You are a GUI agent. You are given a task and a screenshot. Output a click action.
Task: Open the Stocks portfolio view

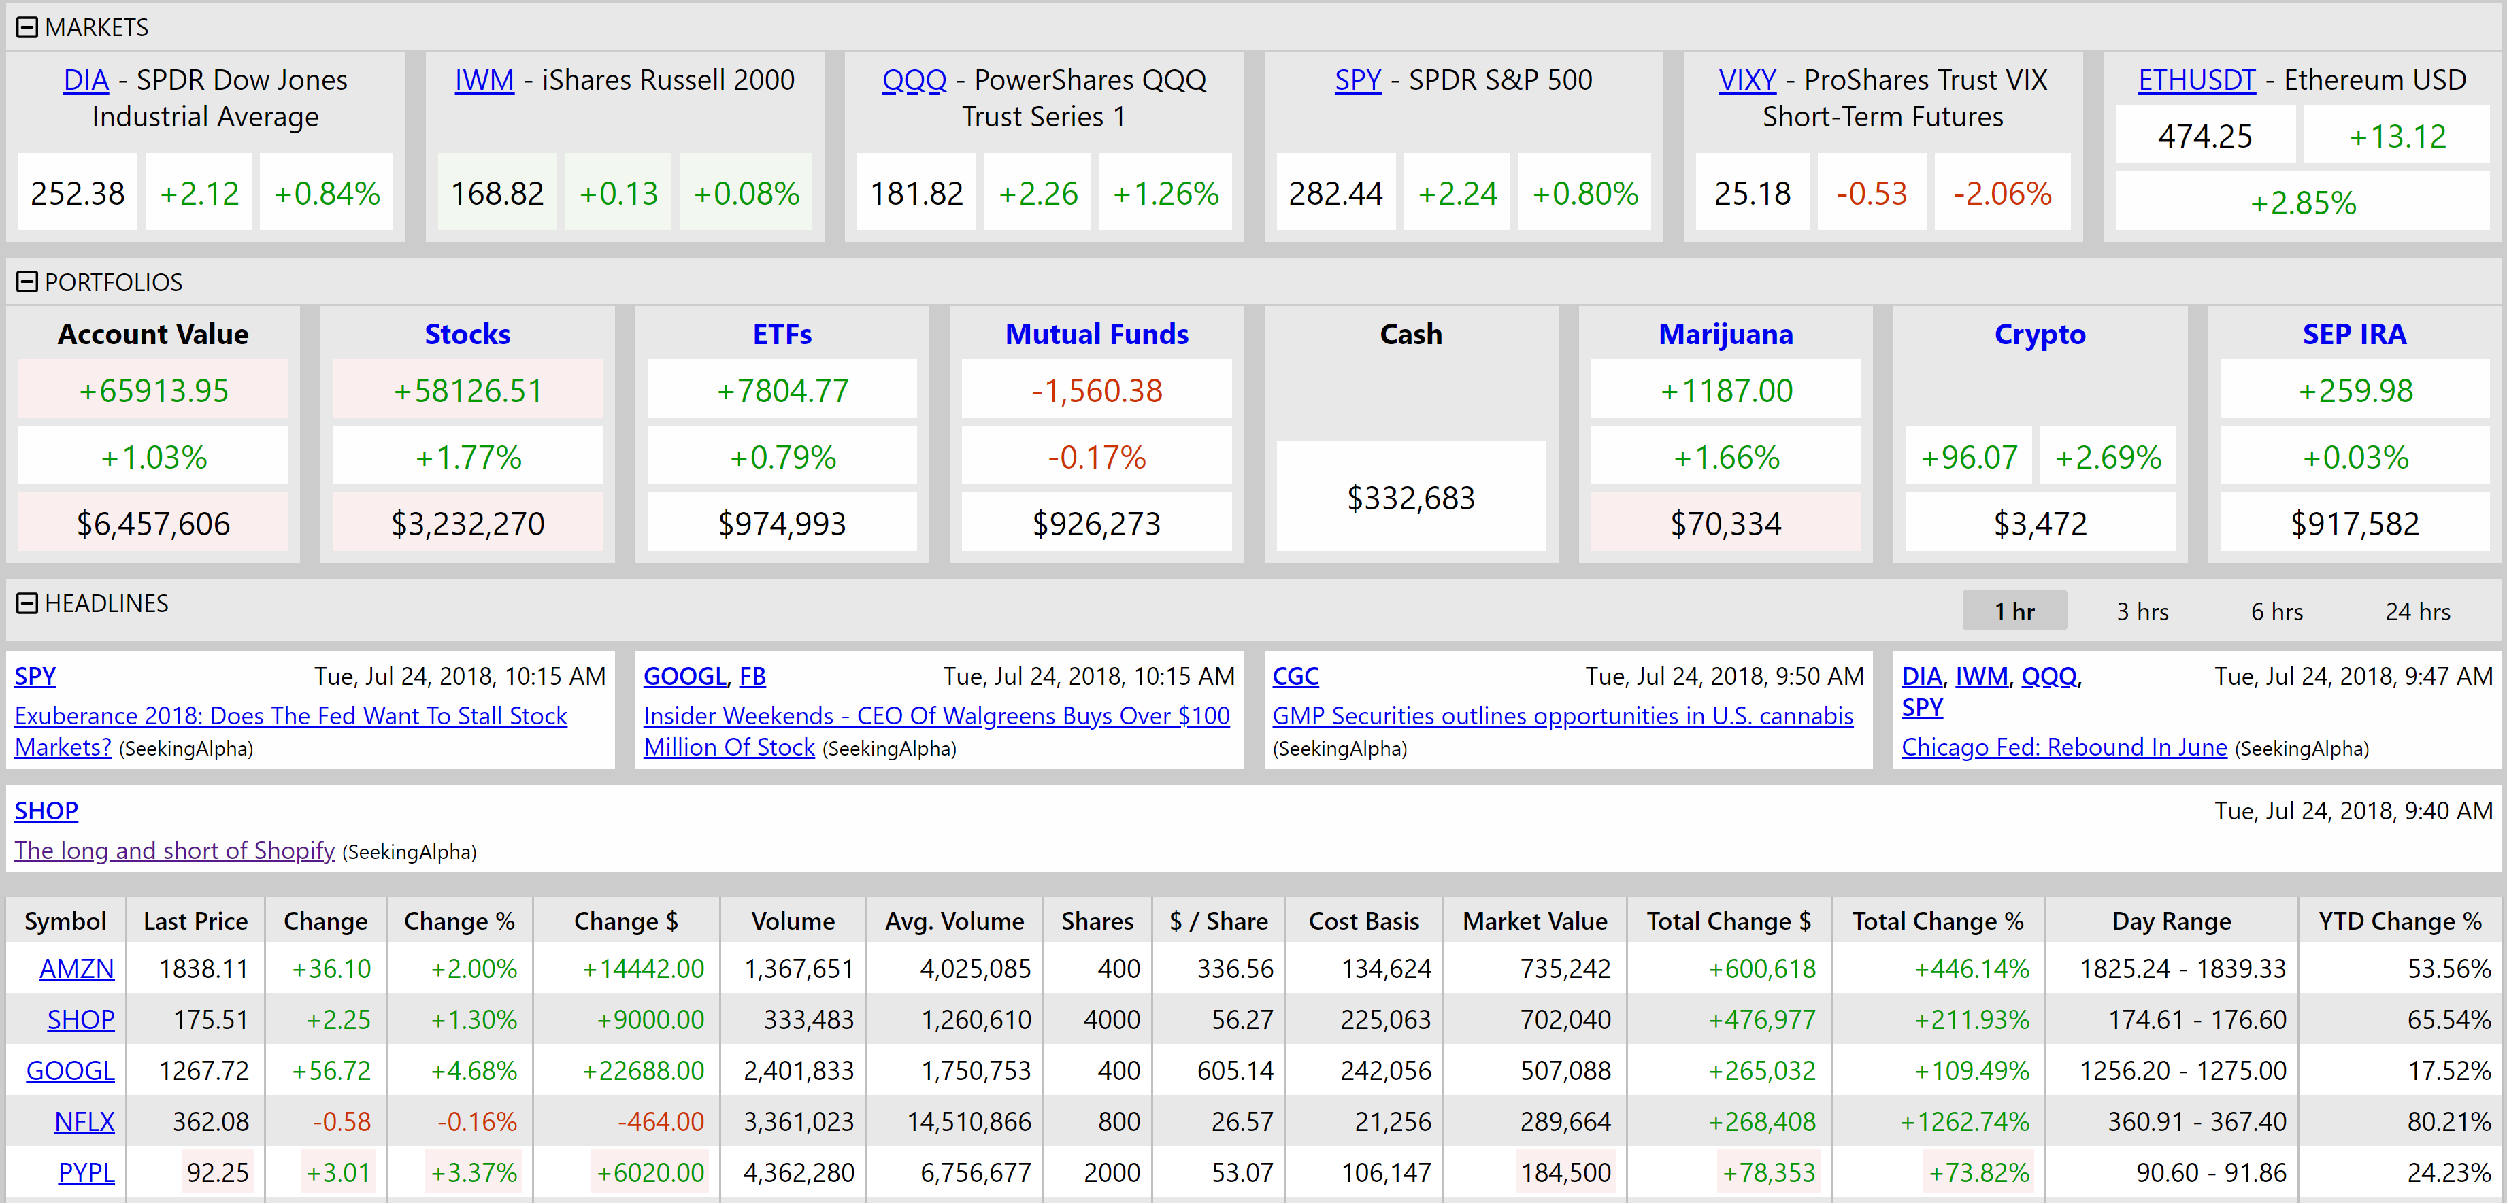[x=467, y=334]
